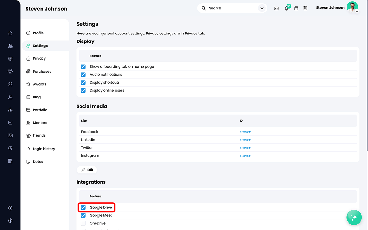Open the calendar icon in the top bar
The image size is (368, 230).
click(x=296, y=8)
